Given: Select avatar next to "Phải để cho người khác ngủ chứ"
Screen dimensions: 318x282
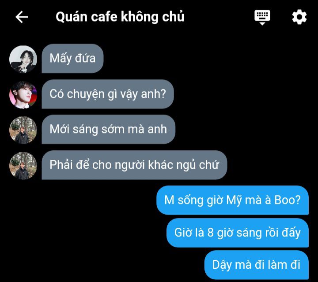Looking at the screenshot, I should pos(23,166).
